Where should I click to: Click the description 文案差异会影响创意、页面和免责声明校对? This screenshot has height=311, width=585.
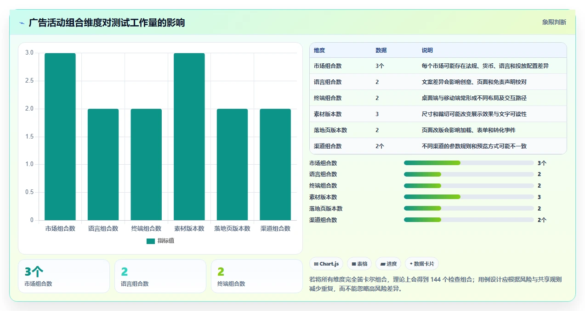coord(474,82)
